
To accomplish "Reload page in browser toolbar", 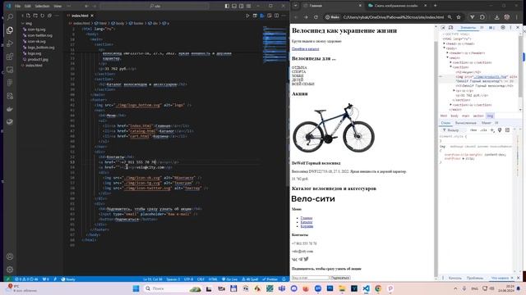I will click(x=316, y=17).
